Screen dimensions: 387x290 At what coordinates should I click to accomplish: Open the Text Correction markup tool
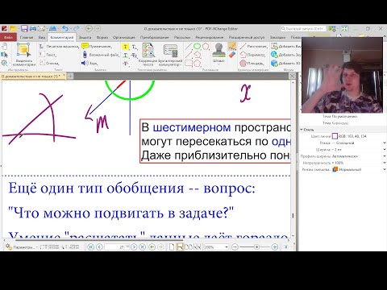tap(148, 55)
